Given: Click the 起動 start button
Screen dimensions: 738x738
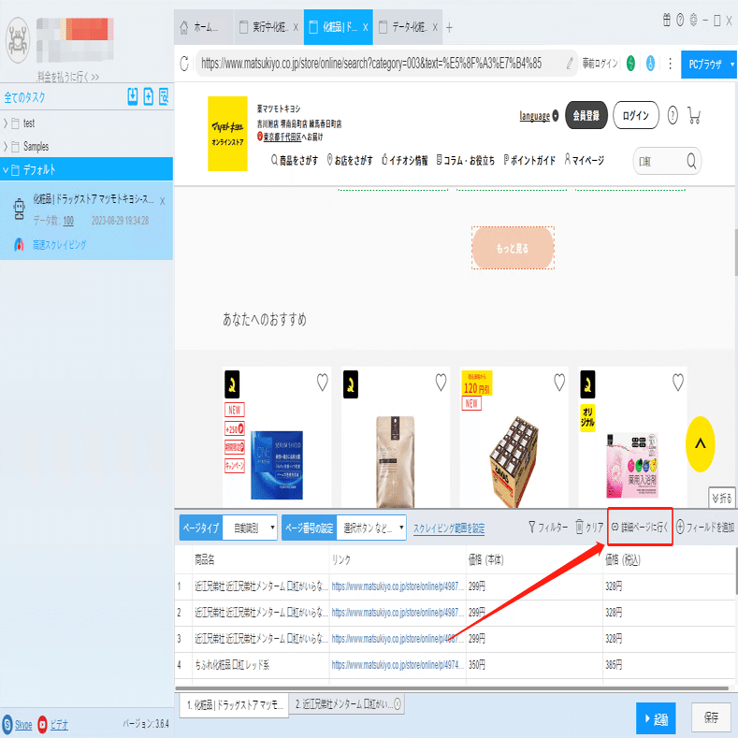Looking at the screenshot, I should [656, 718].
